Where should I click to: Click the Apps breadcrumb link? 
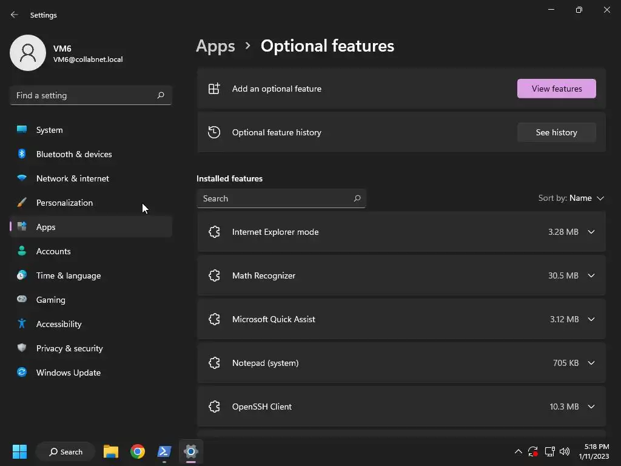pos(215,46)
